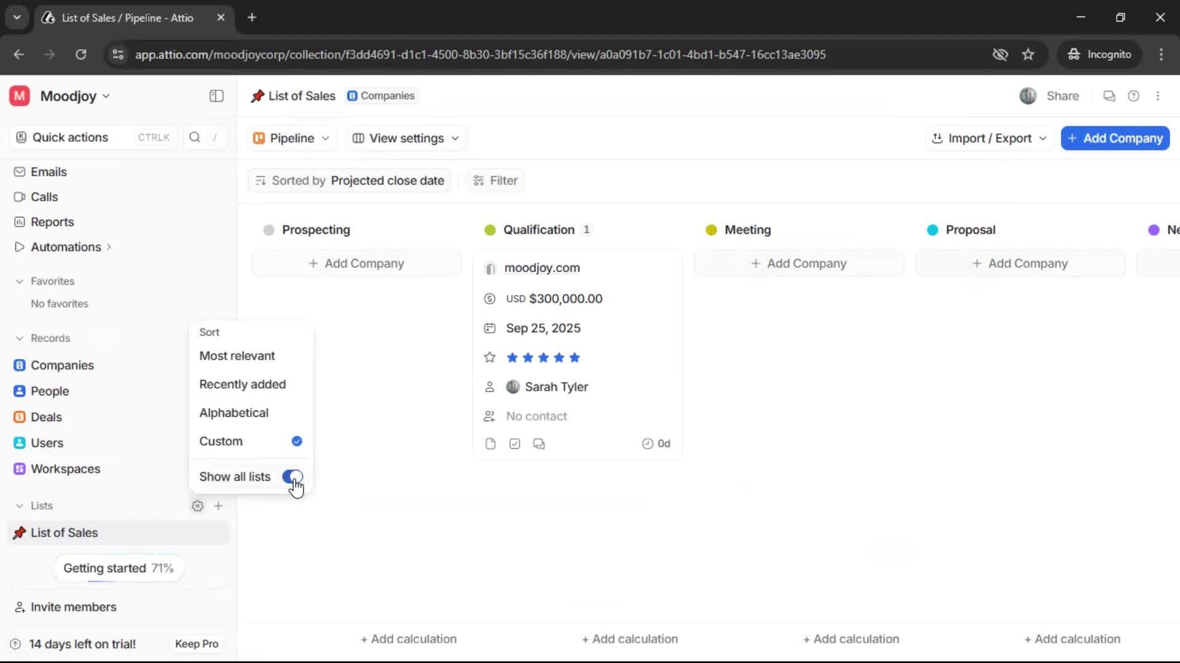Select the Custom sort option

221,441
